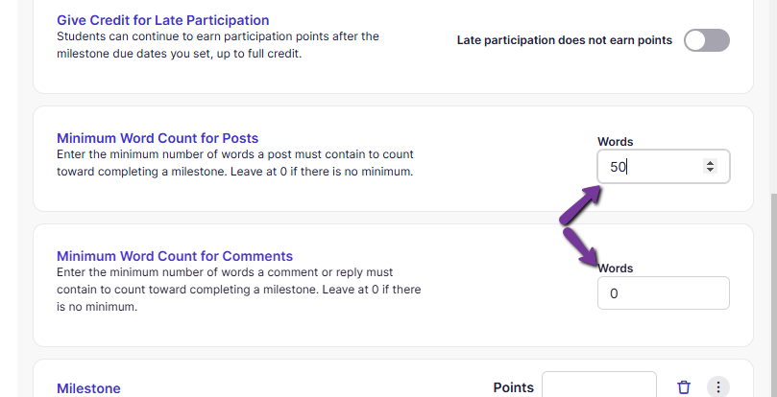Click the Points label beside the milestone
777x397 pixels.
point(513,387)
